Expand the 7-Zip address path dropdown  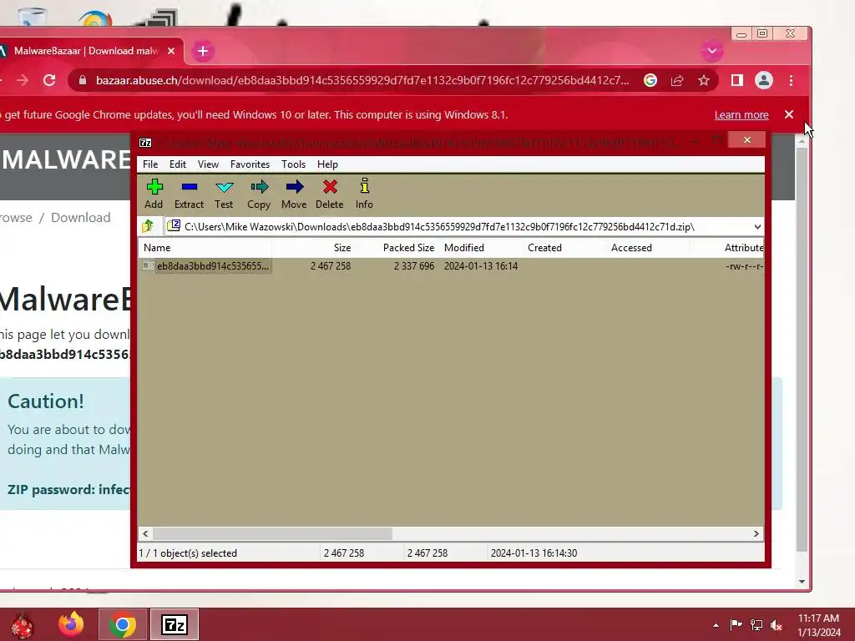757,227
